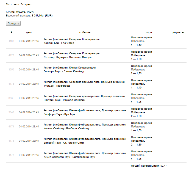The height and width of the screenshot is (174, 189).
Task: Click the дата column header
Action: pyautogui.click(x=29, y=32)
